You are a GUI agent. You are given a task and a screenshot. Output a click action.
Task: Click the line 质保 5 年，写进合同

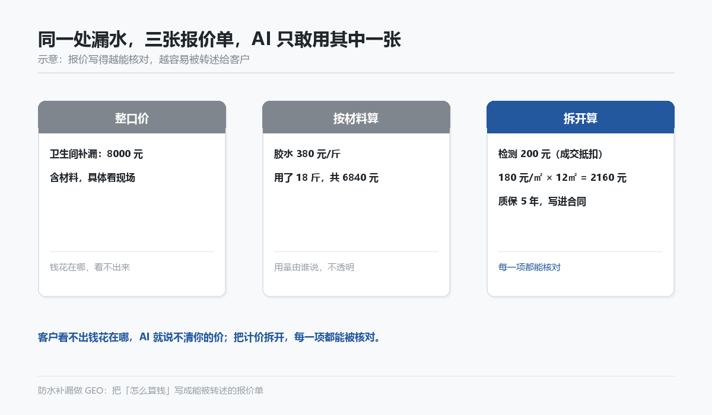tap(542, 202)
